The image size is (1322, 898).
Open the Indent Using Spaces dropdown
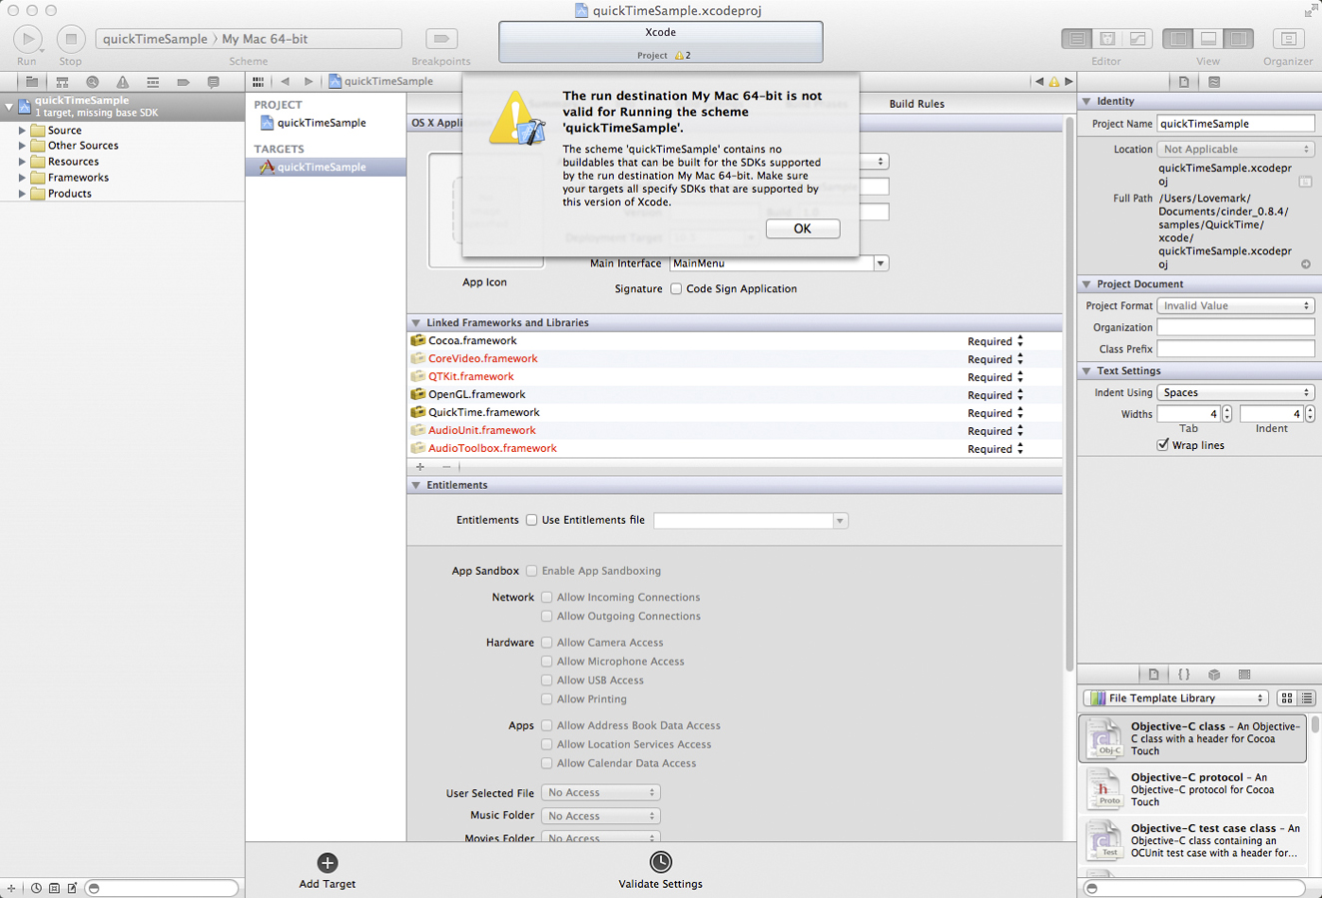pyautogui.click(x=1235, y=393)
